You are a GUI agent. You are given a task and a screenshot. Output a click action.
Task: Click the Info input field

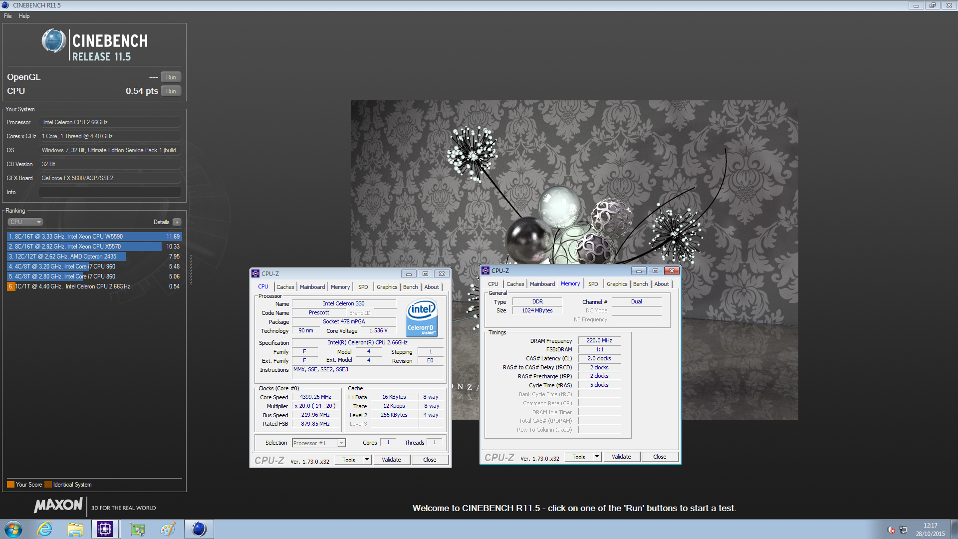110,192
